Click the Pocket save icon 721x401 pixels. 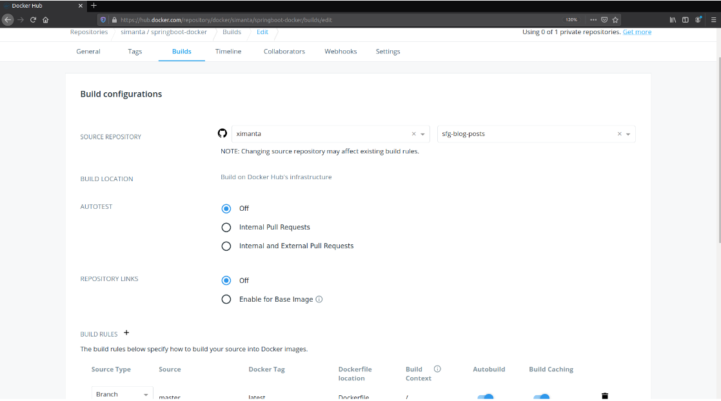[x=604, y=20]
